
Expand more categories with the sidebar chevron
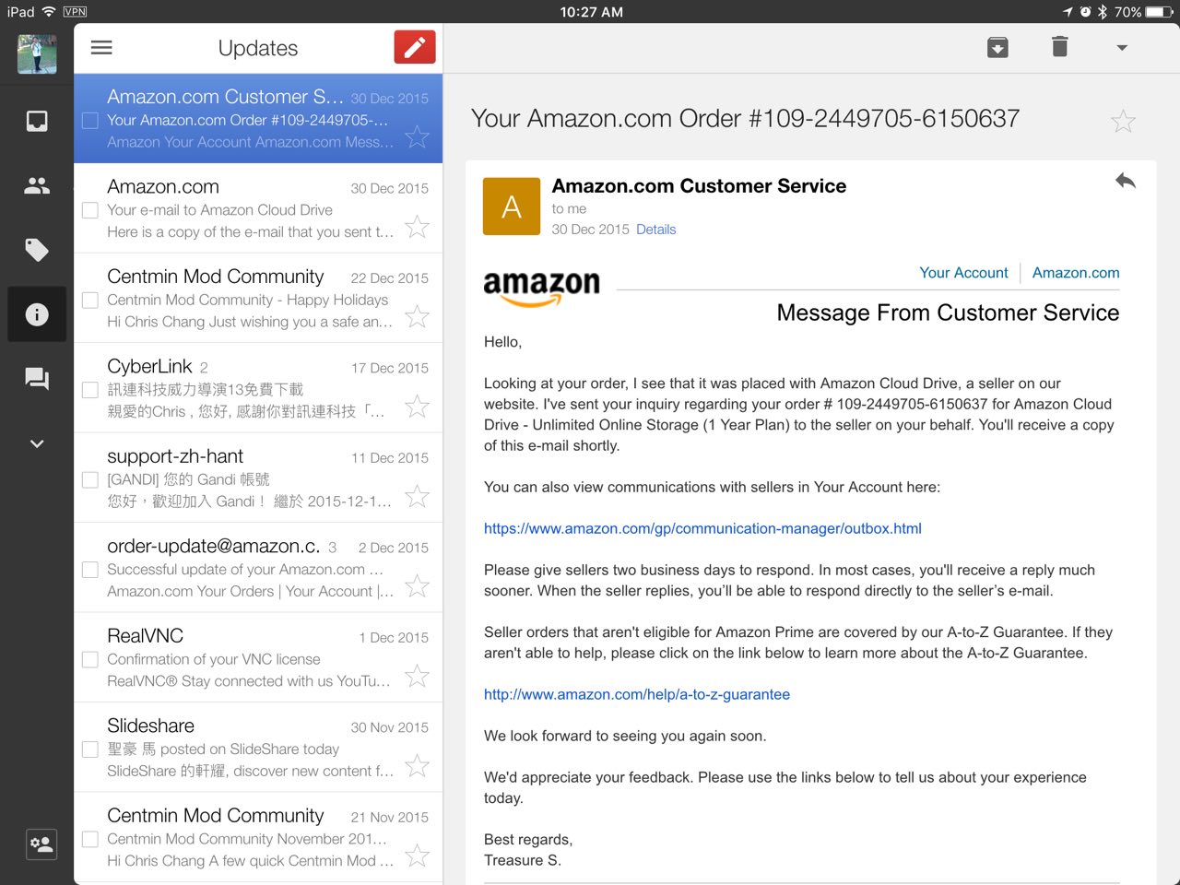(x=37, y=443)
